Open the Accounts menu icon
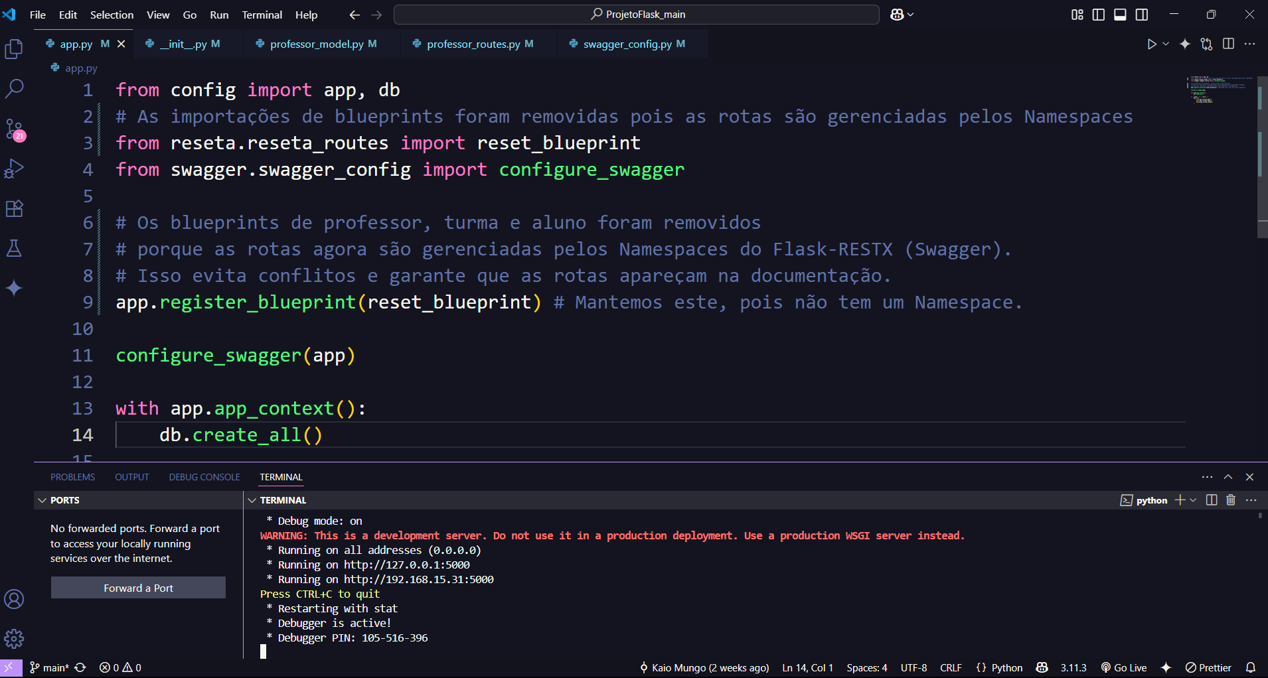The width and height of the screenshot is (1268, 678). [x=14, y=599]
